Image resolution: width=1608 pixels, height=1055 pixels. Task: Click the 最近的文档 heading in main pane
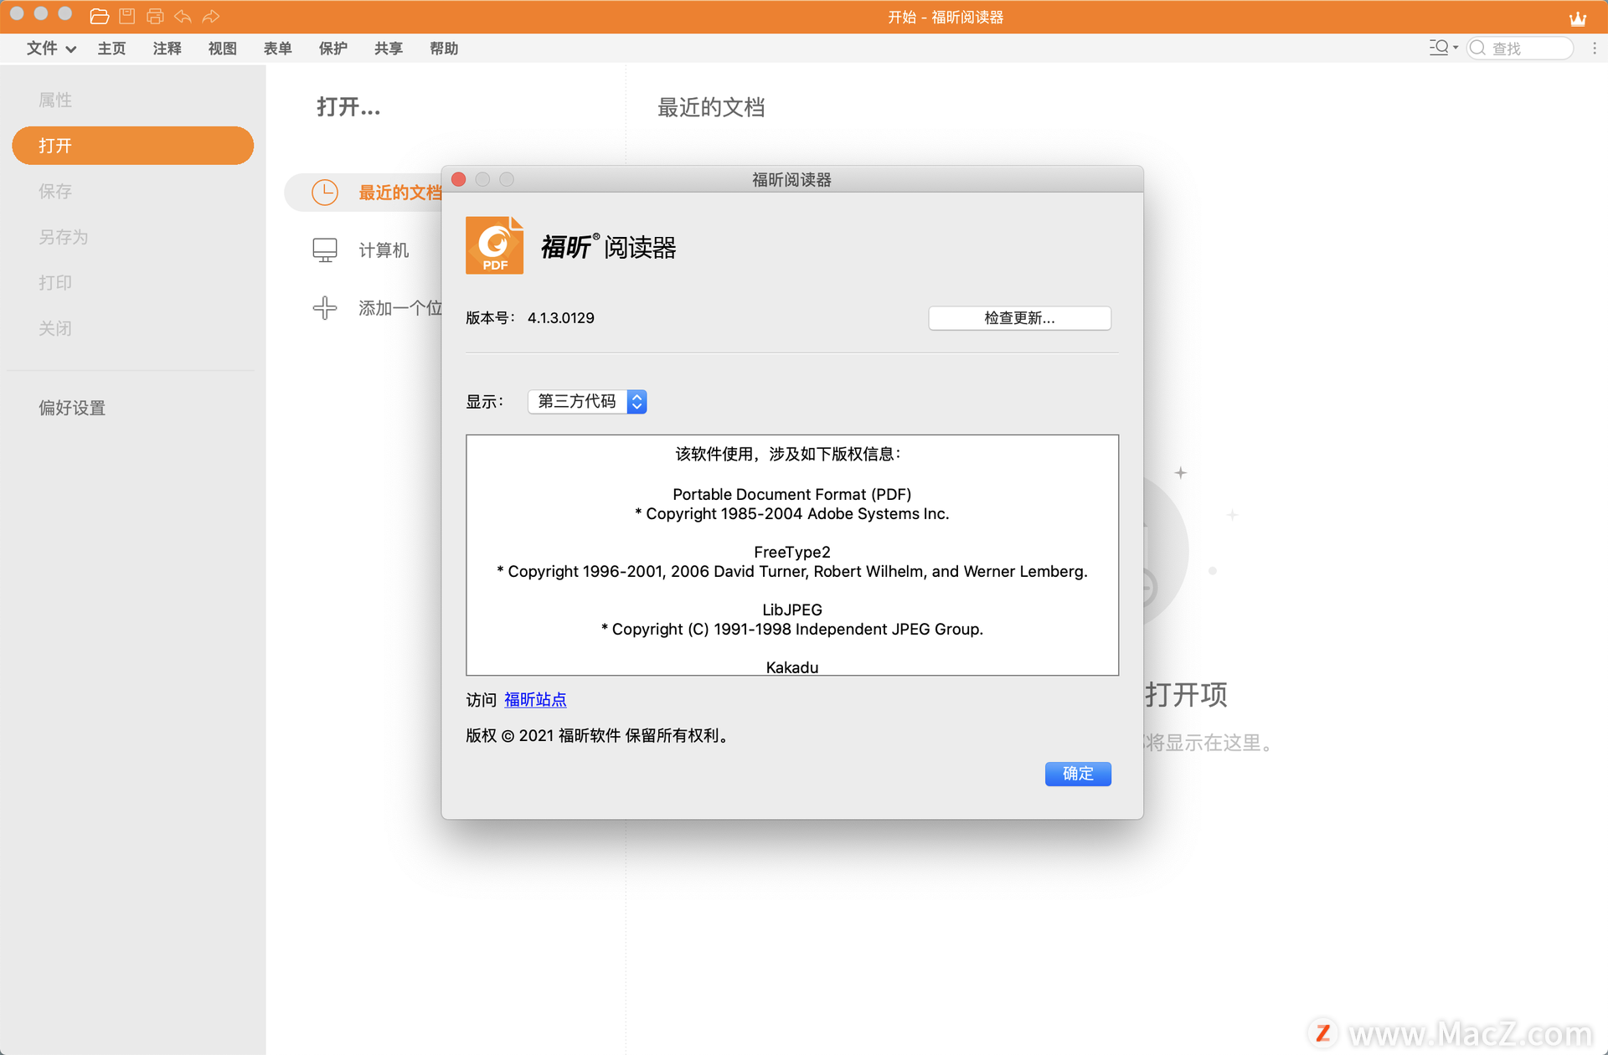(x=711, y=107)
